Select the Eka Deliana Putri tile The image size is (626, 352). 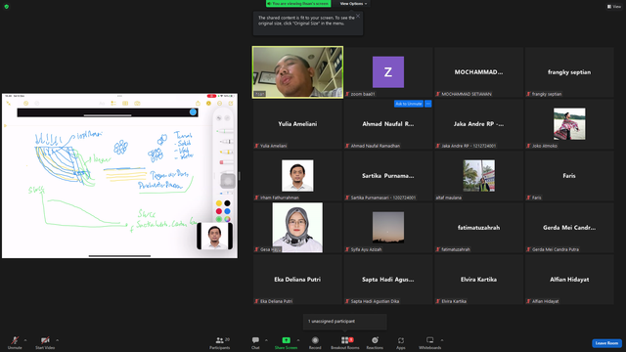click(297, 280)
